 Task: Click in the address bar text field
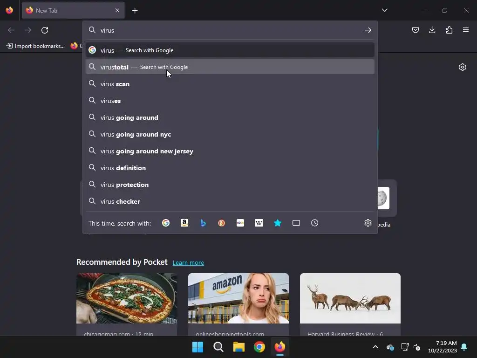[230, 30]
